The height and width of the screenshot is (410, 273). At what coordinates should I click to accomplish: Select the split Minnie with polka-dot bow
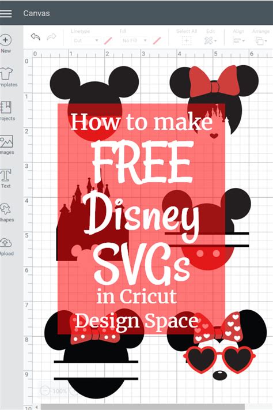(94, 353)
